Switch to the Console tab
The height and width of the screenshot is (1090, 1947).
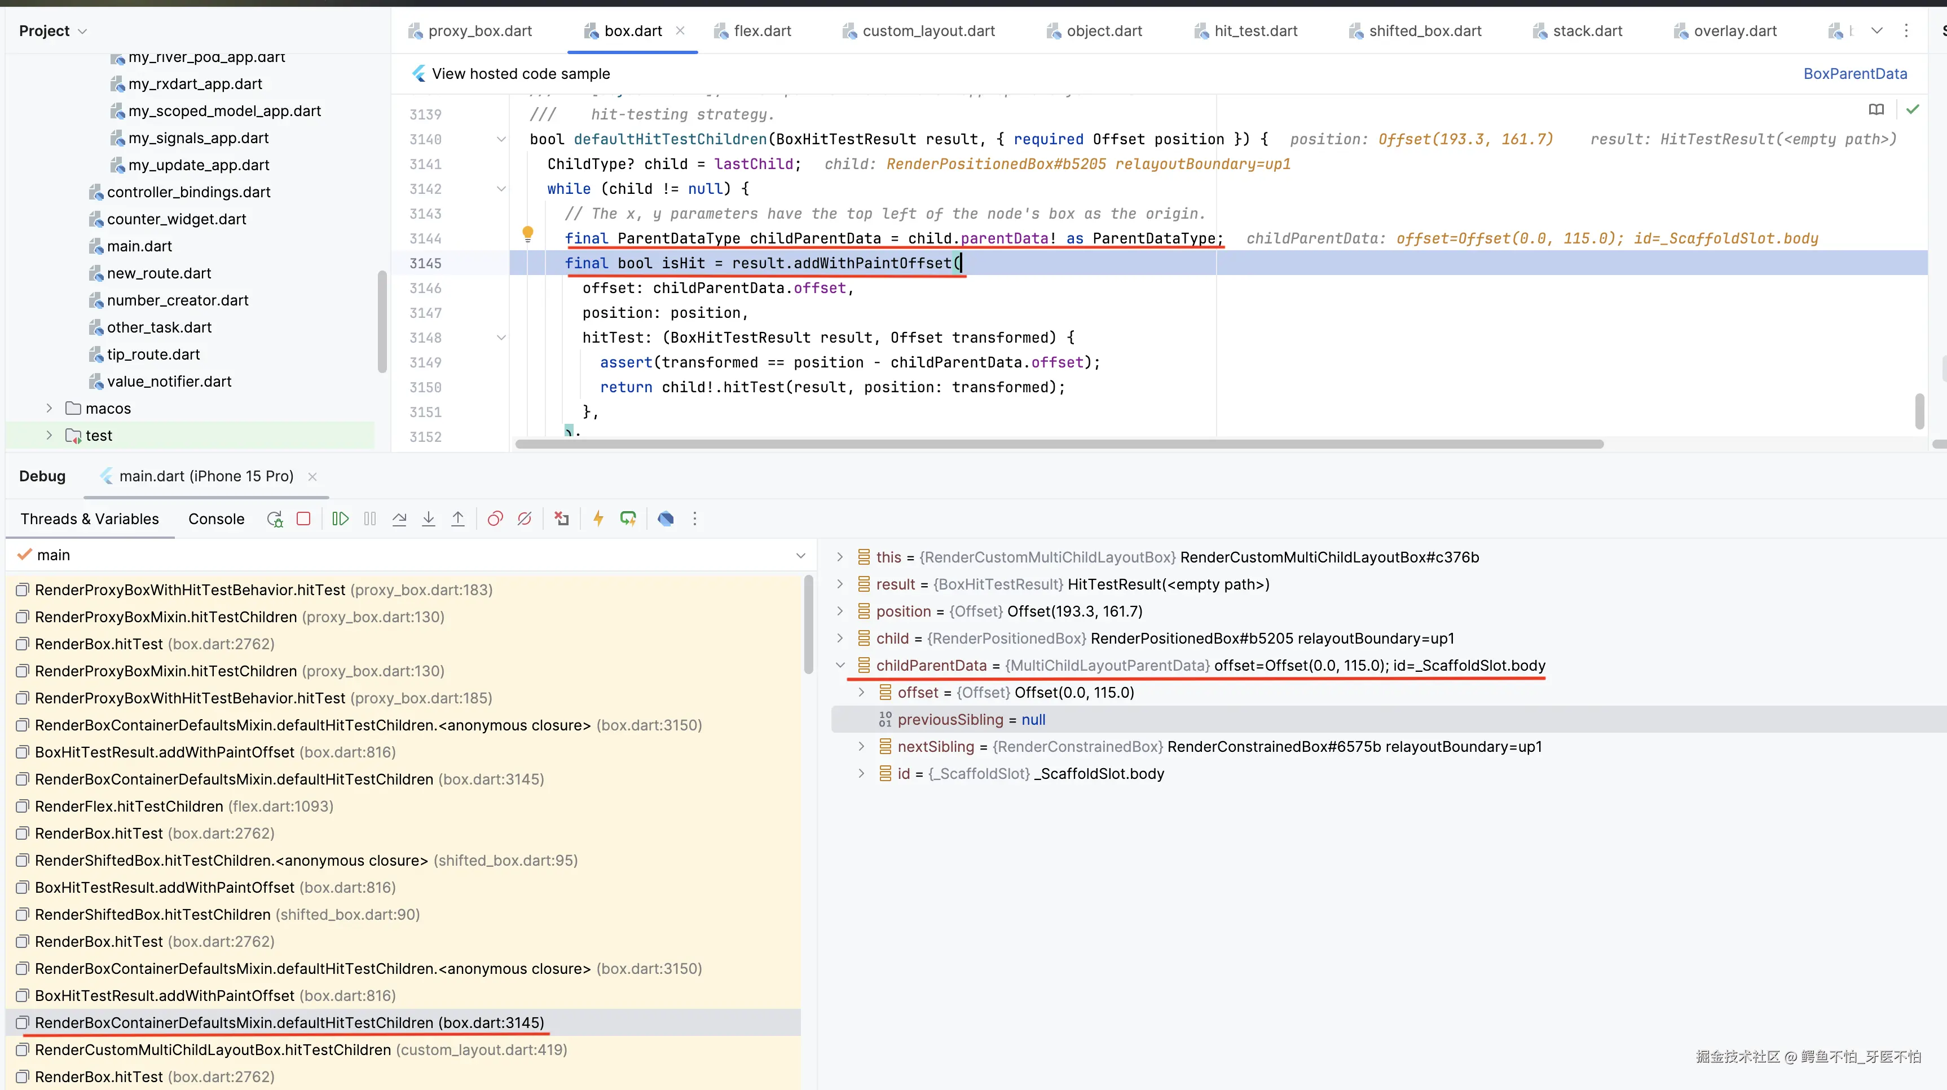coord(216,519)
